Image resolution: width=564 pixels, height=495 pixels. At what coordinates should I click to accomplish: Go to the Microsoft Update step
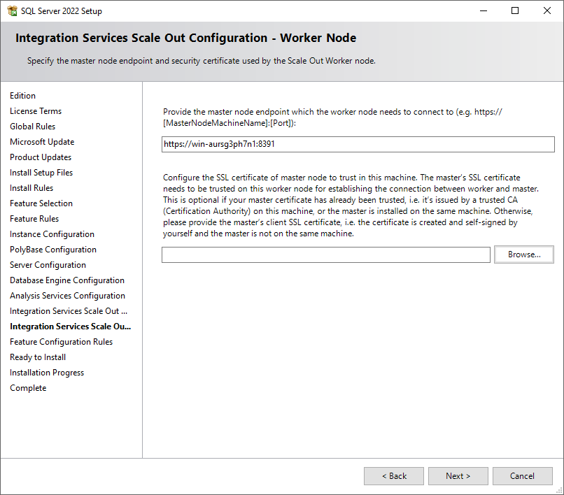click(42, 141)
